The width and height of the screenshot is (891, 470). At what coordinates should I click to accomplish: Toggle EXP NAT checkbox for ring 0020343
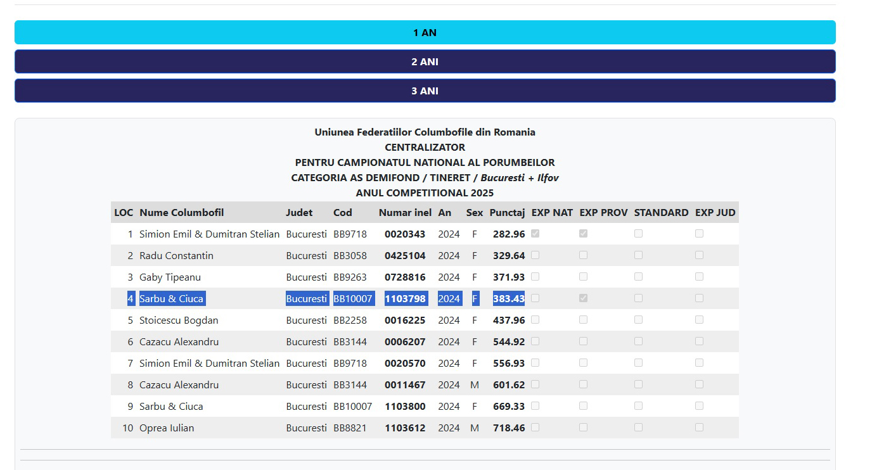pos(535,234)
